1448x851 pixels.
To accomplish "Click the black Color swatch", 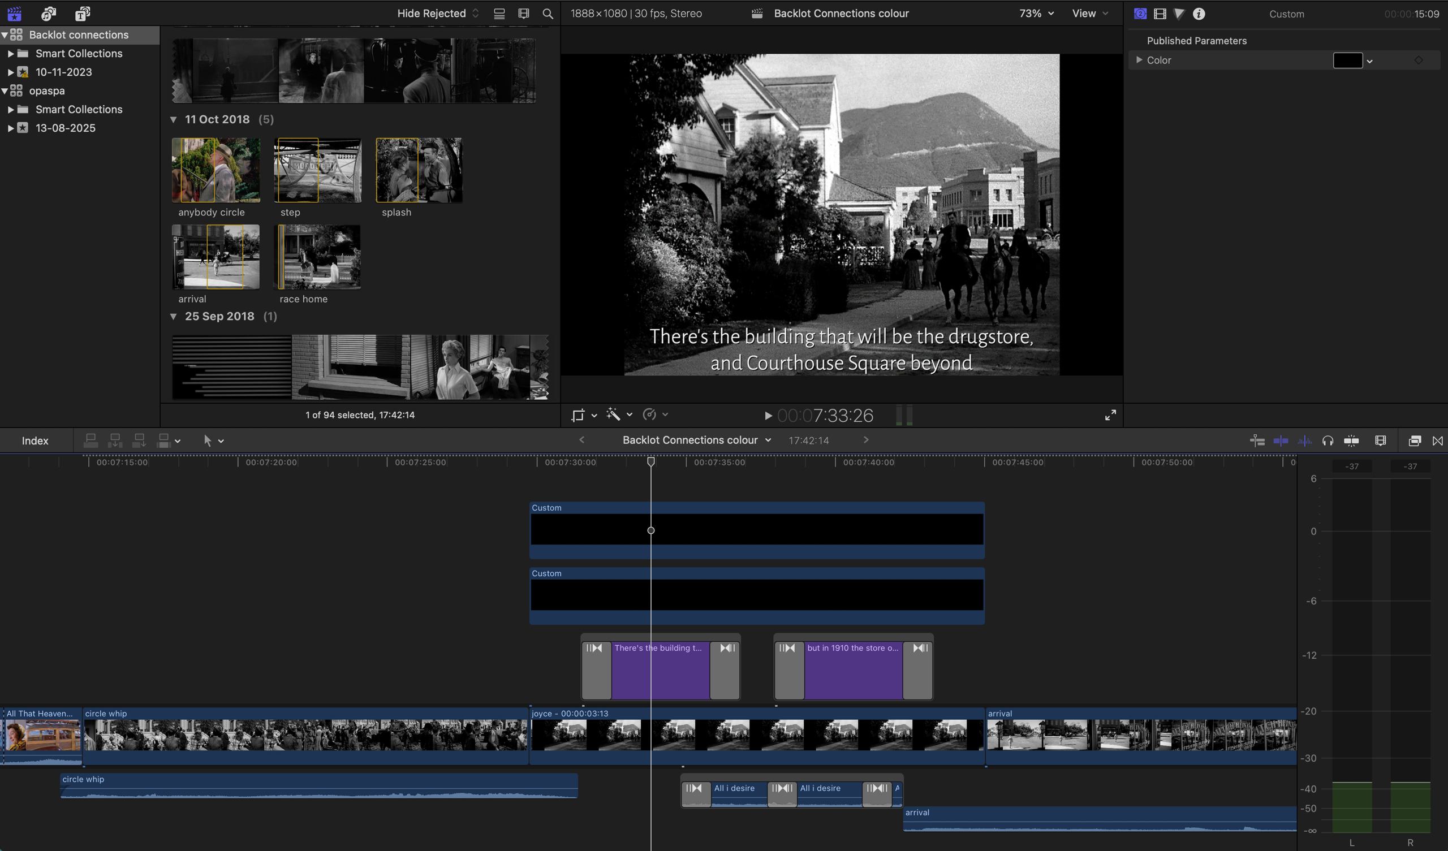I will pos(1347,61).
